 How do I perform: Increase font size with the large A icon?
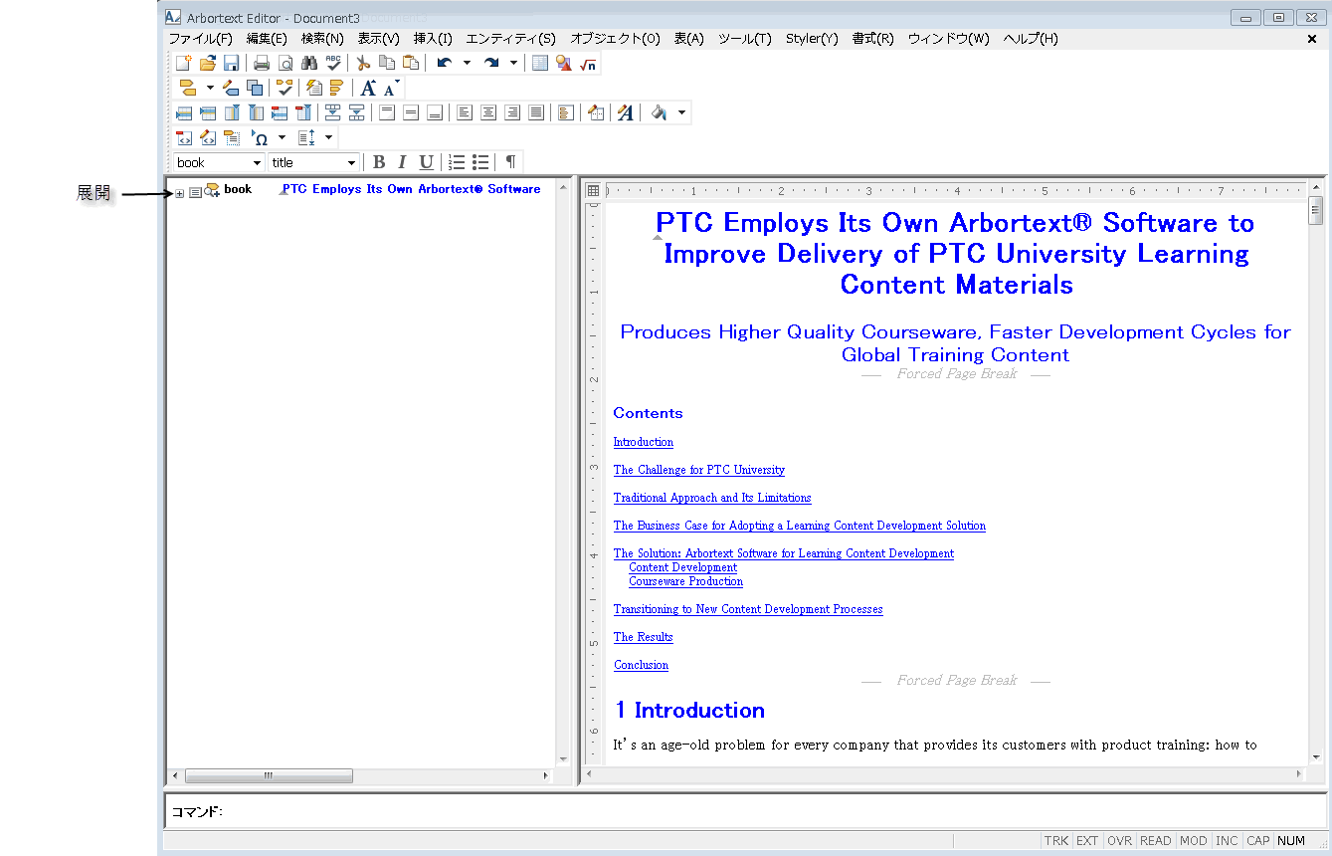tap(368, 88)
